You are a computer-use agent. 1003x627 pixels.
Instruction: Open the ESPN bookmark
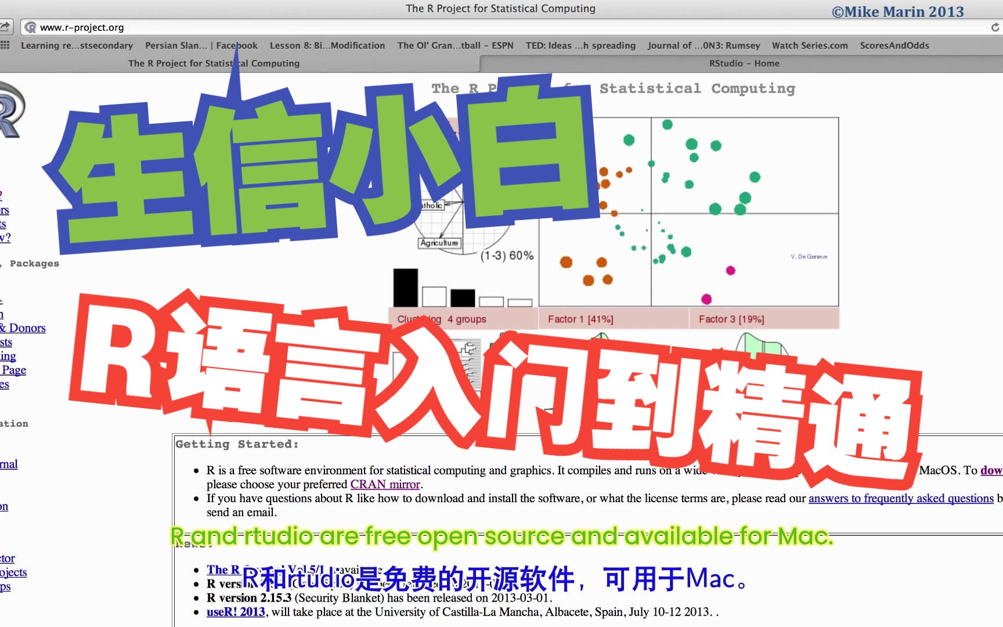[x=455, y=45]
